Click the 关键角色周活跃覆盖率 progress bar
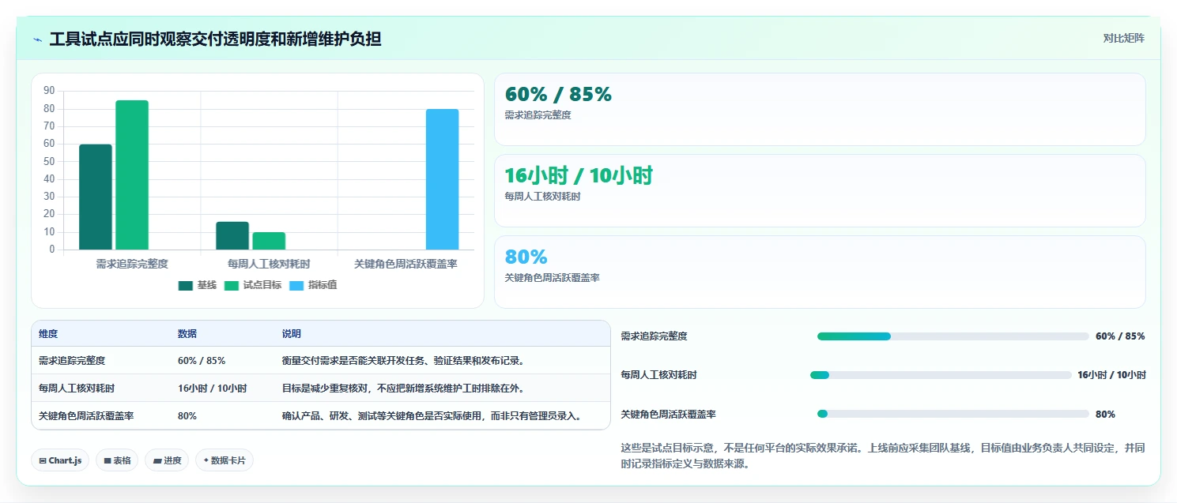Image resolution: width=1177 pixels, height=503 pixels. click(x=953, y=414)
